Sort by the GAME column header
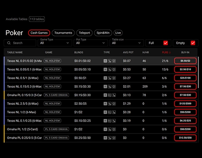Screen dimensions: 202x158 pos(49,52)
